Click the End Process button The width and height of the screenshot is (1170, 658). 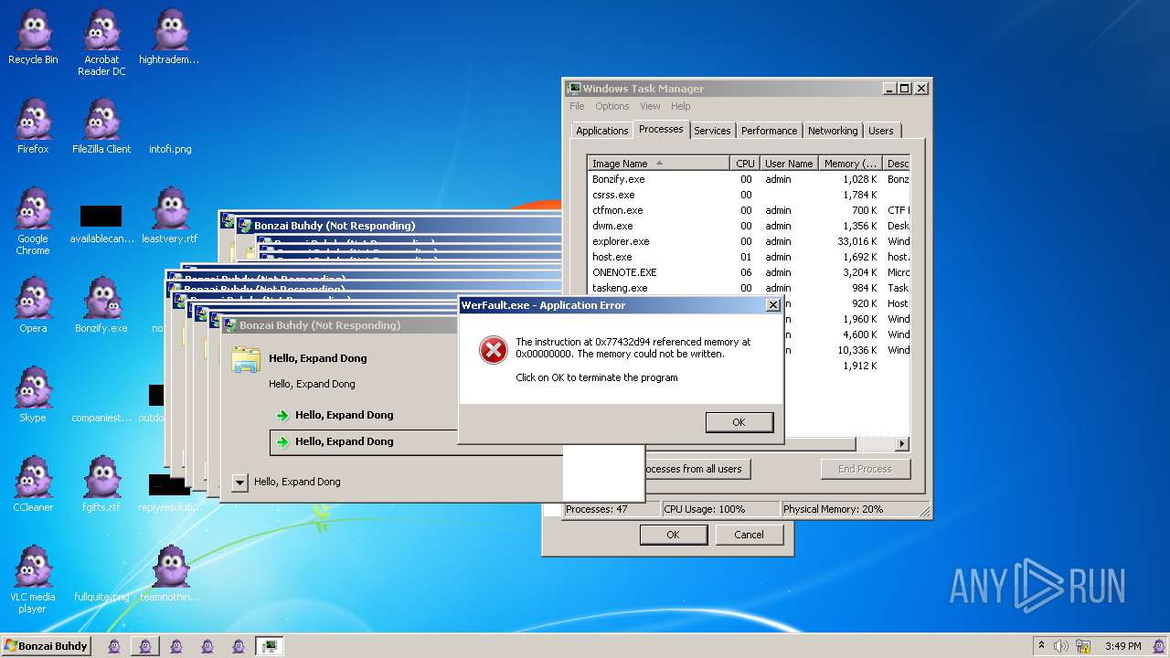(865, 469)
